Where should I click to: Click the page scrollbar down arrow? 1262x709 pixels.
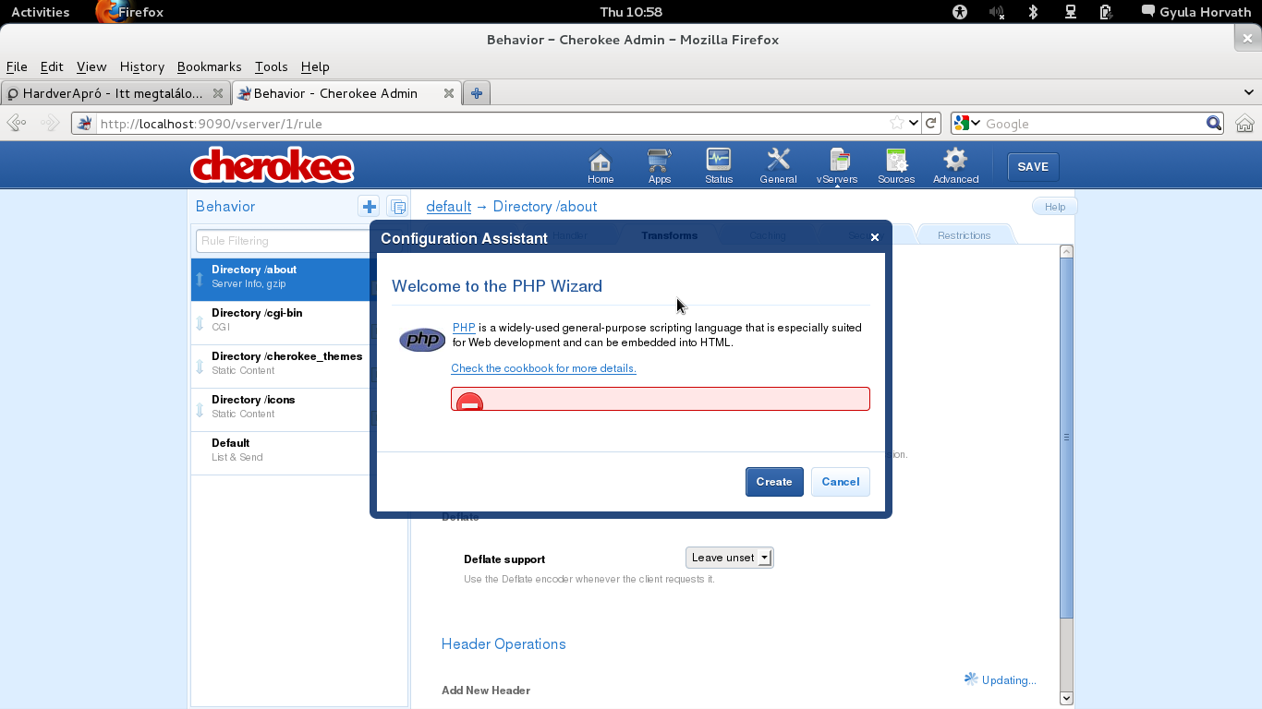click(1066, 699)
